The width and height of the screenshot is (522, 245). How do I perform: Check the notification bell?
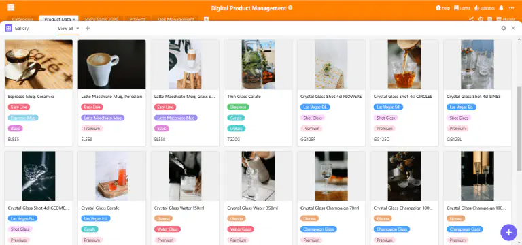tap(501, 8)
